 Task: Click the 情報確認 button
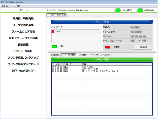143,47
